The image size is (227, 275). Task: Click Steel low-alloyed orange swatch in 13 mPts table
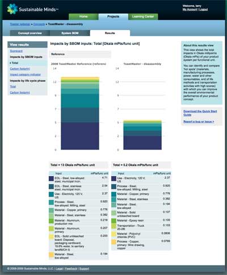pyautogui.click(x=51, y=255)
